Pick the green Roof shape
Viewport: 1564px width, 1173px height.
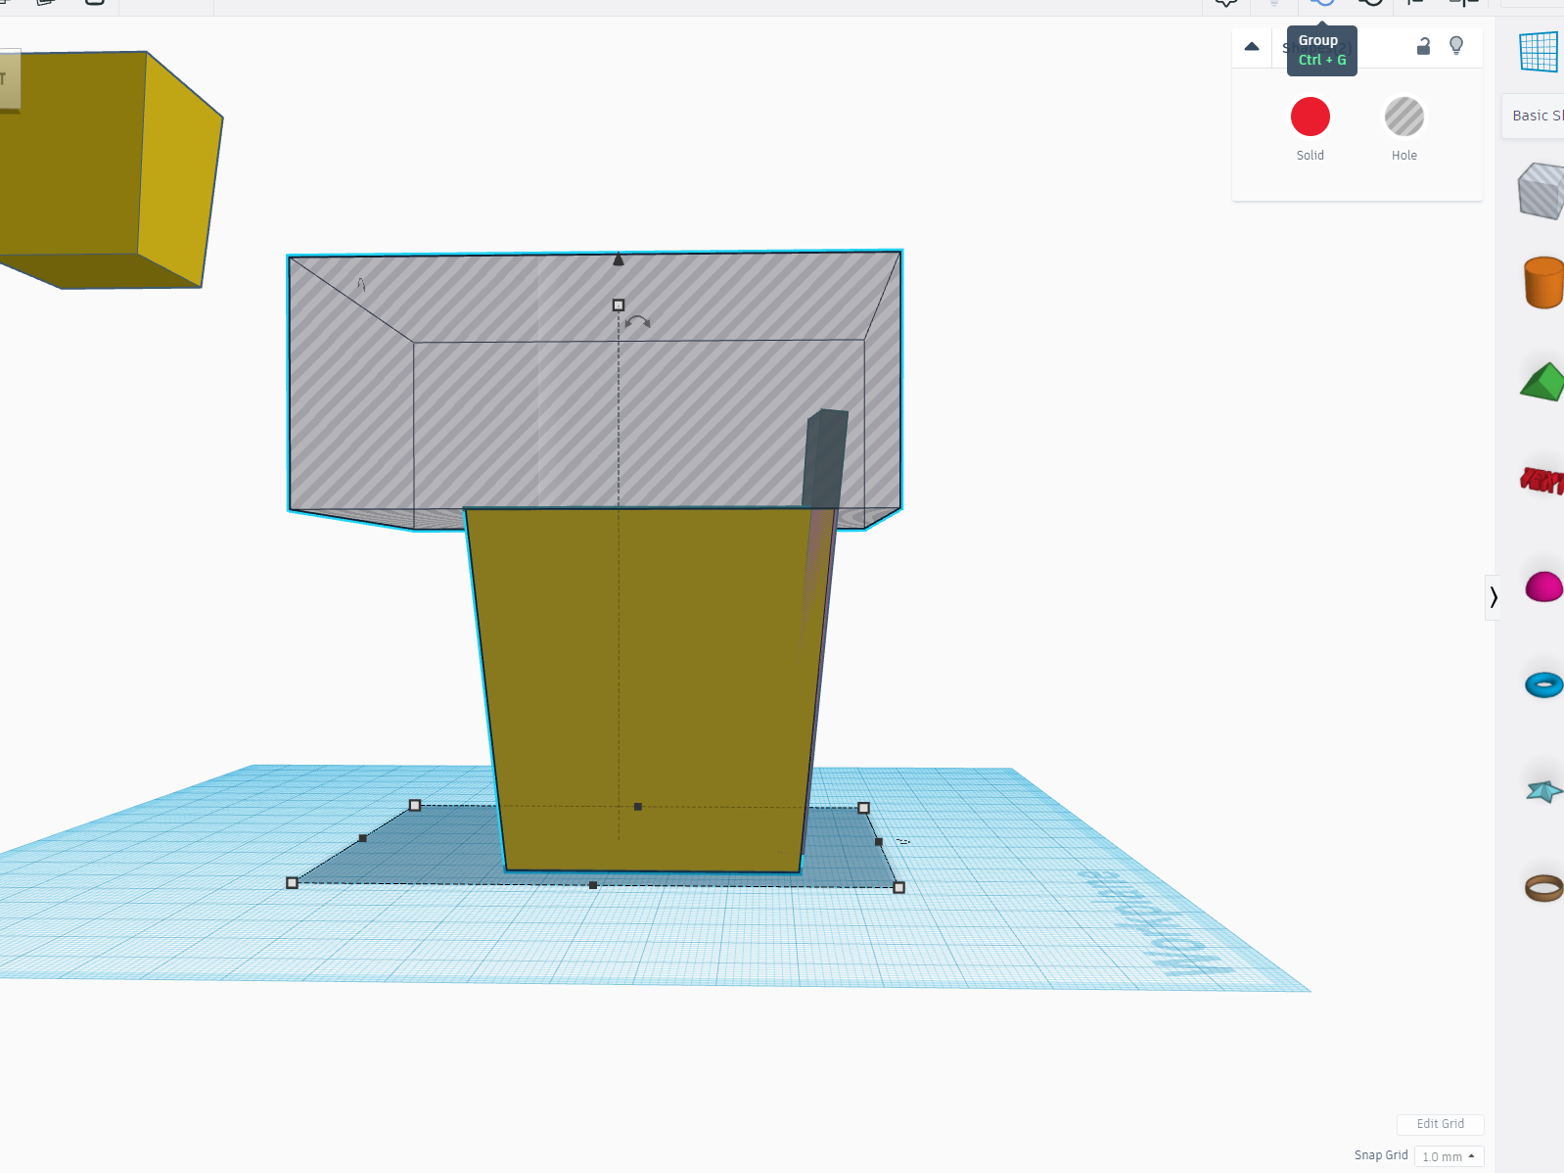[x=1542, y=382]
